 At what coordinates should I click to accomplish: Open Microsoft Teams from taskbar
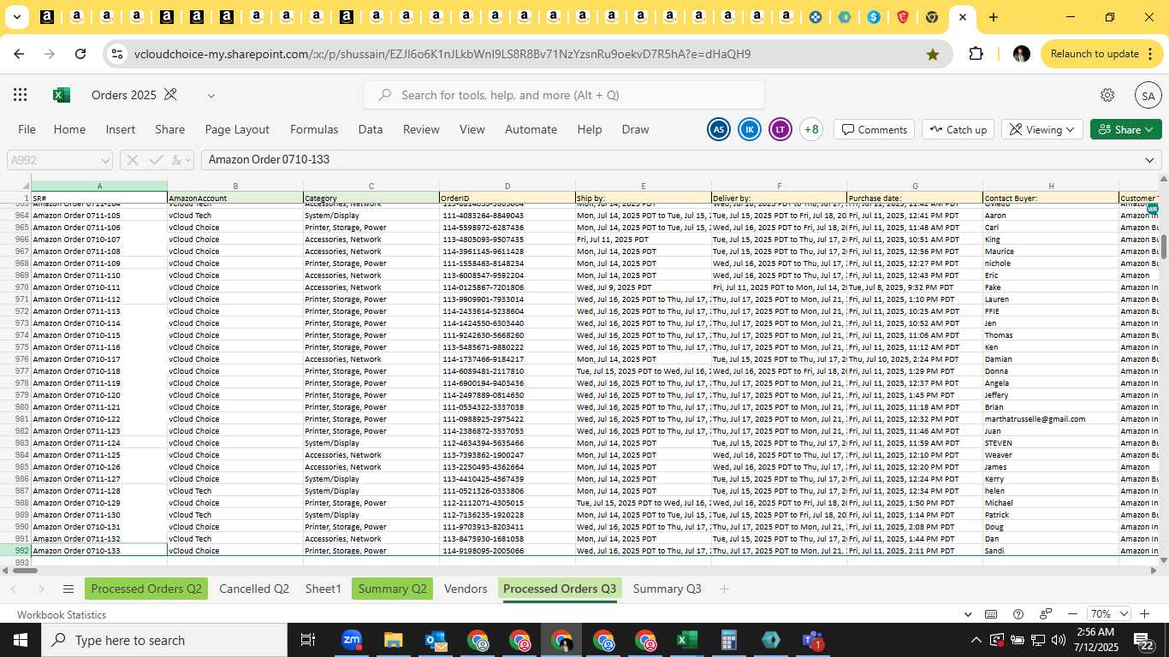812,640
